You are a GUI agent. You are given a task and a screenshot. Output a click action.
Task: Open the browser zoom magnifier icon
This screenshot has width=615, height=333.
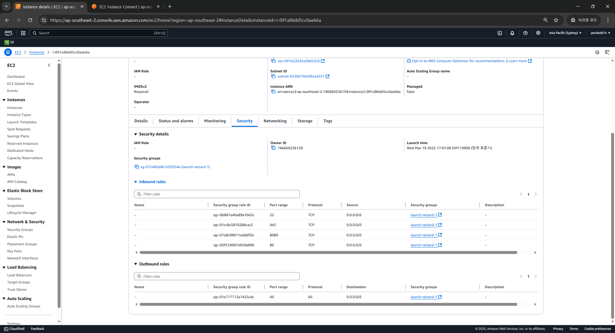(545, 20)
